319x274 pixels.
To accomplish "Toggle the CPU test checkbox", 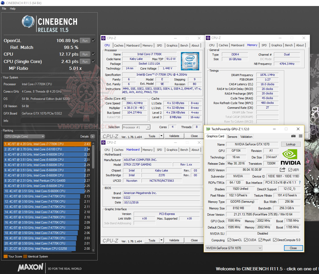I will coord(94,54).
